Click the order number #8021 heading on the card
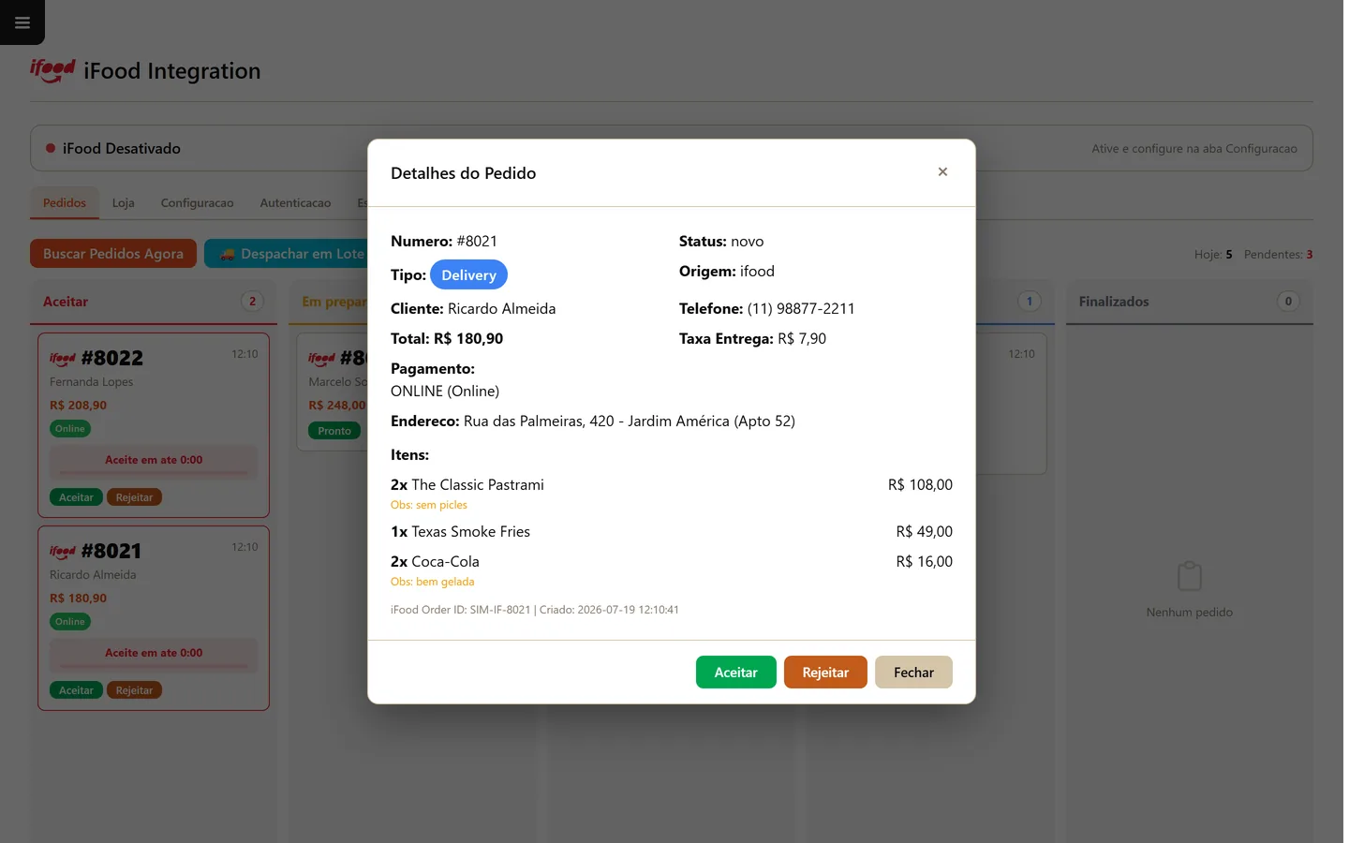 coord(111,552)
